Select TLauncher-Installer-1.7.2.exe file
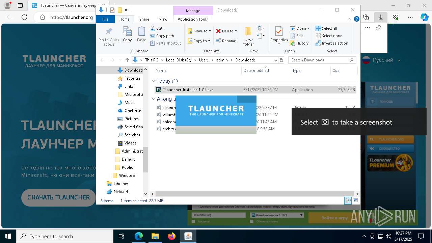Image resolution: width=432 pixels, height=243 pixels. click(x=255, y=90)
